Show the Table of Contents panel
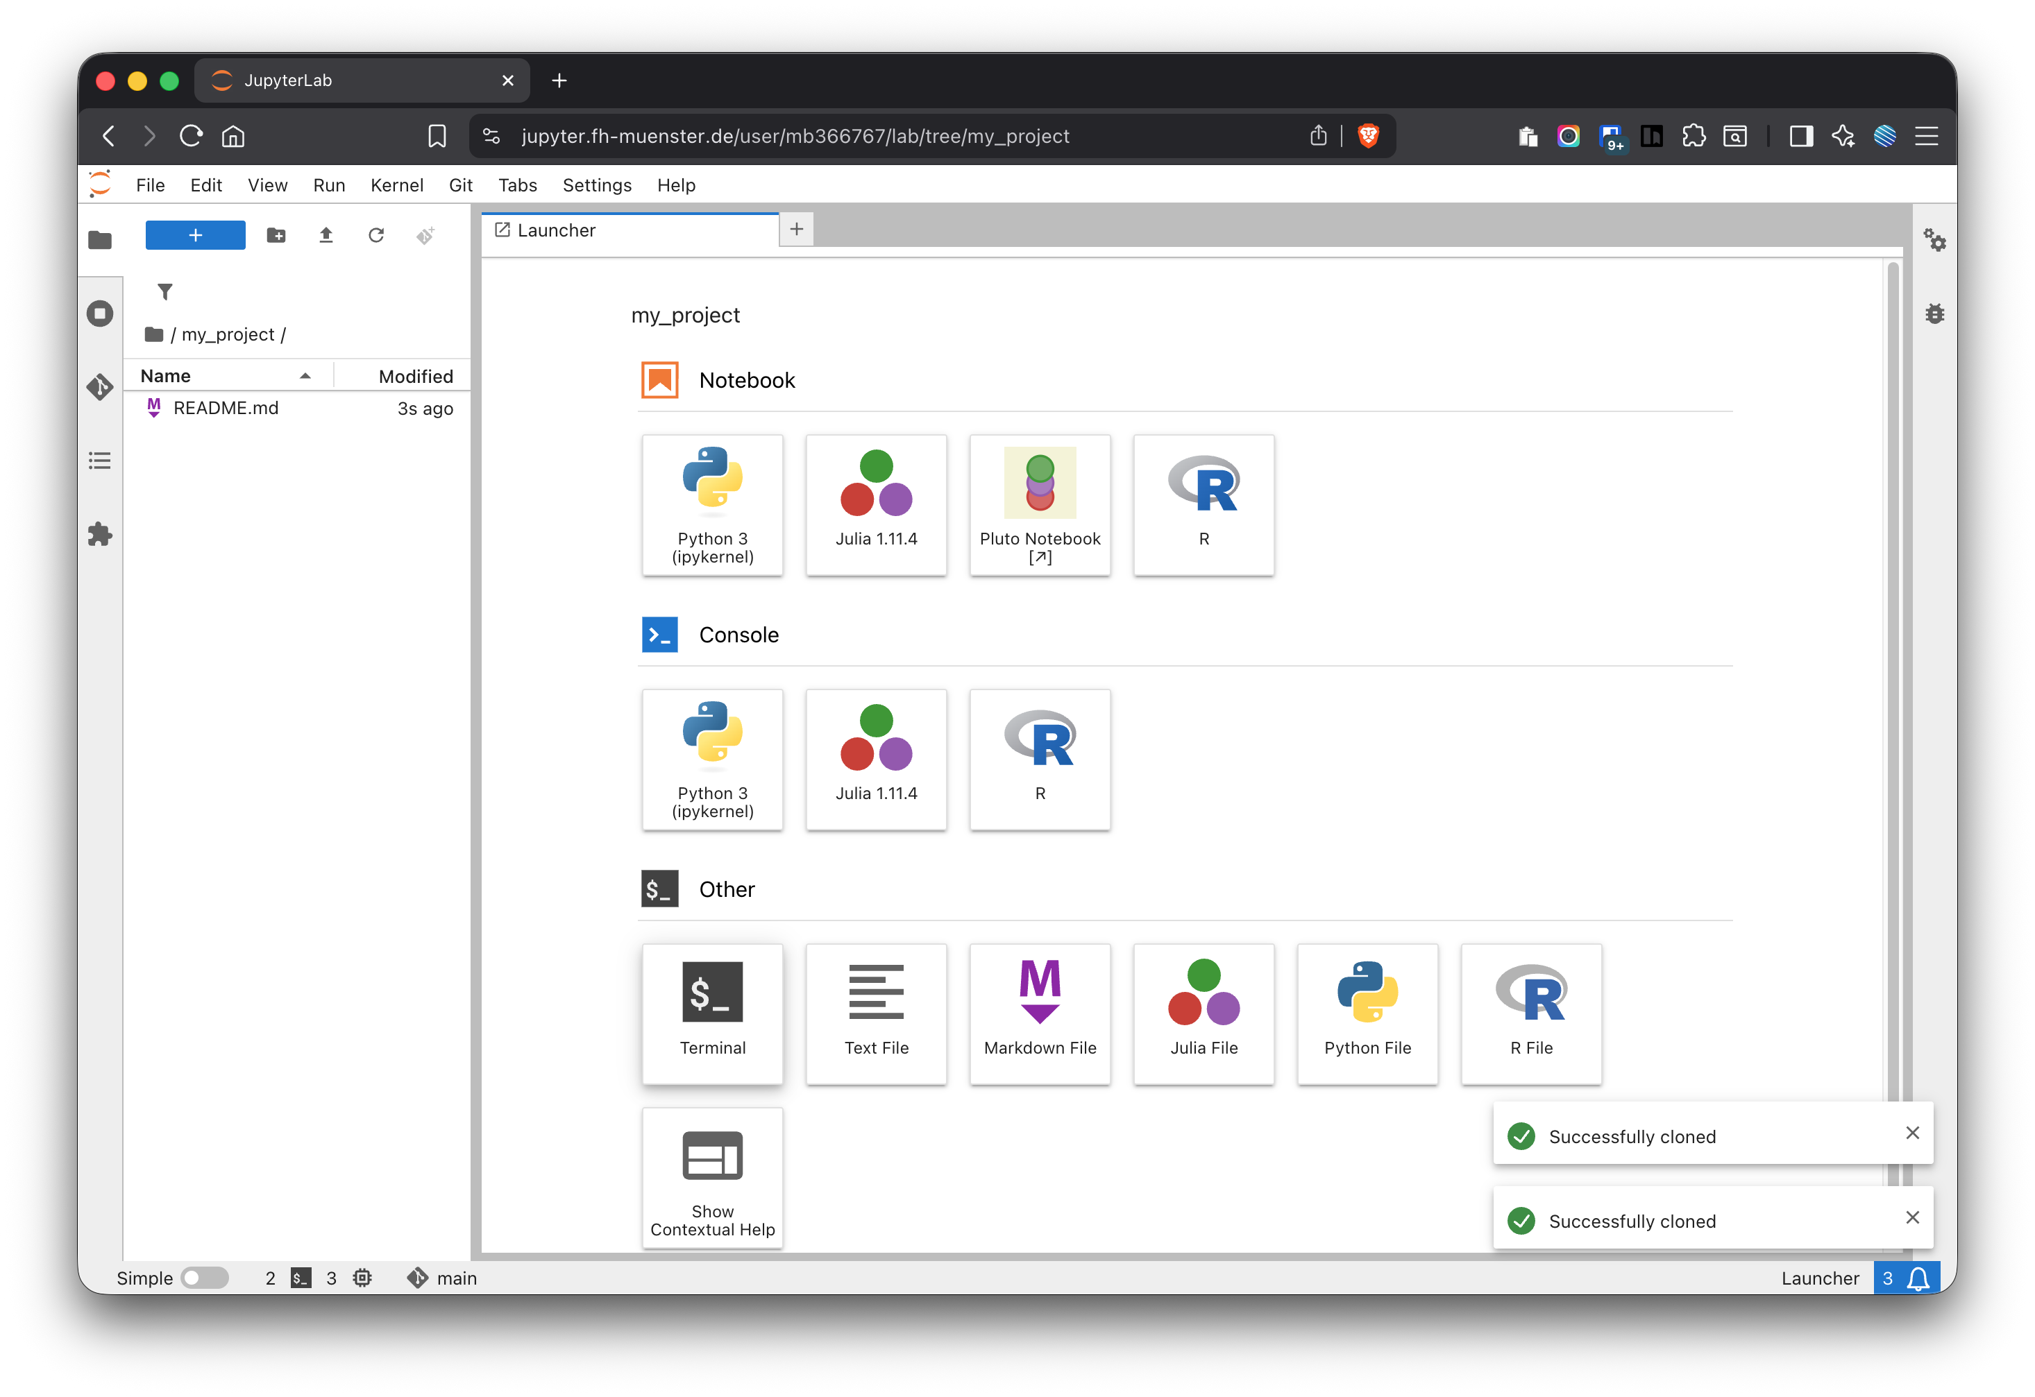 tap(100, 461)
